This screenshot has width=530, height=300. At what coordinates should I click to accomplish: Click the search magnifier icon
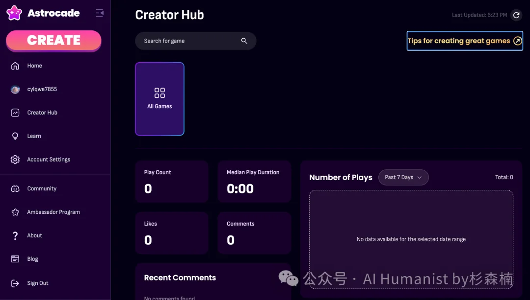[244, 41]
